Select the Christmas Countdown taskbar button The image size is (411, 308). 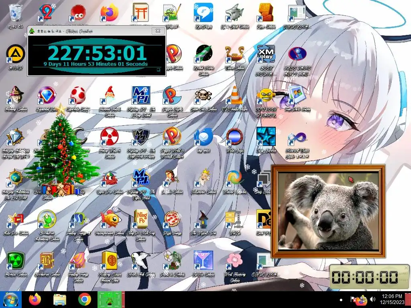pyautogui.click(x=110, y=300)
